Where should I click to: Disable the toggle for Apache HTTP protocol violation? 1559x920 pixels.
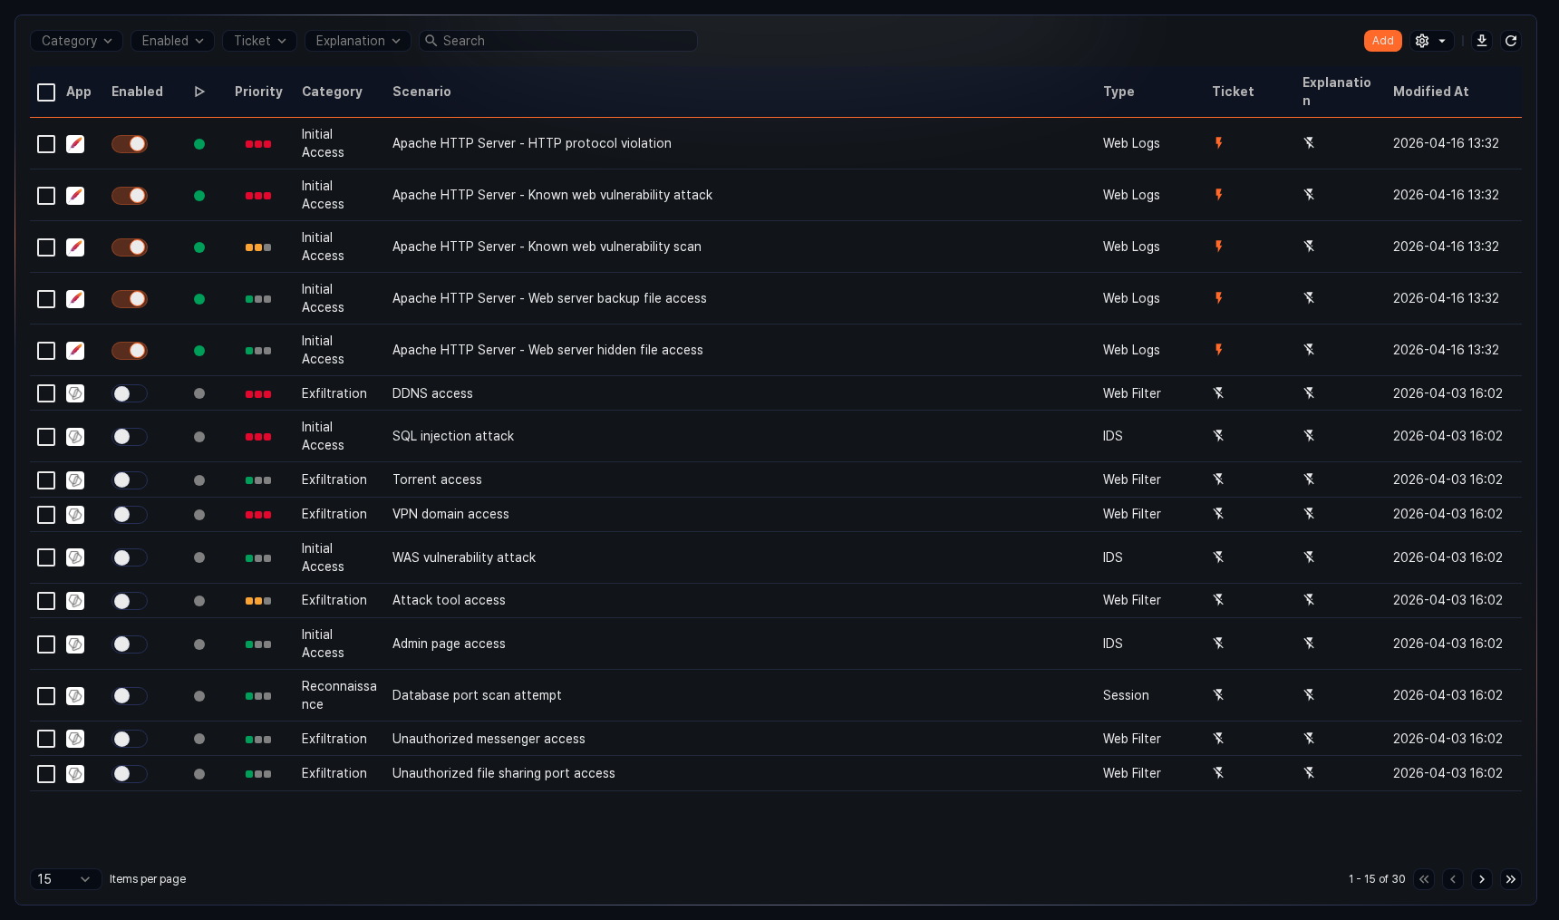tap(129, 143)
